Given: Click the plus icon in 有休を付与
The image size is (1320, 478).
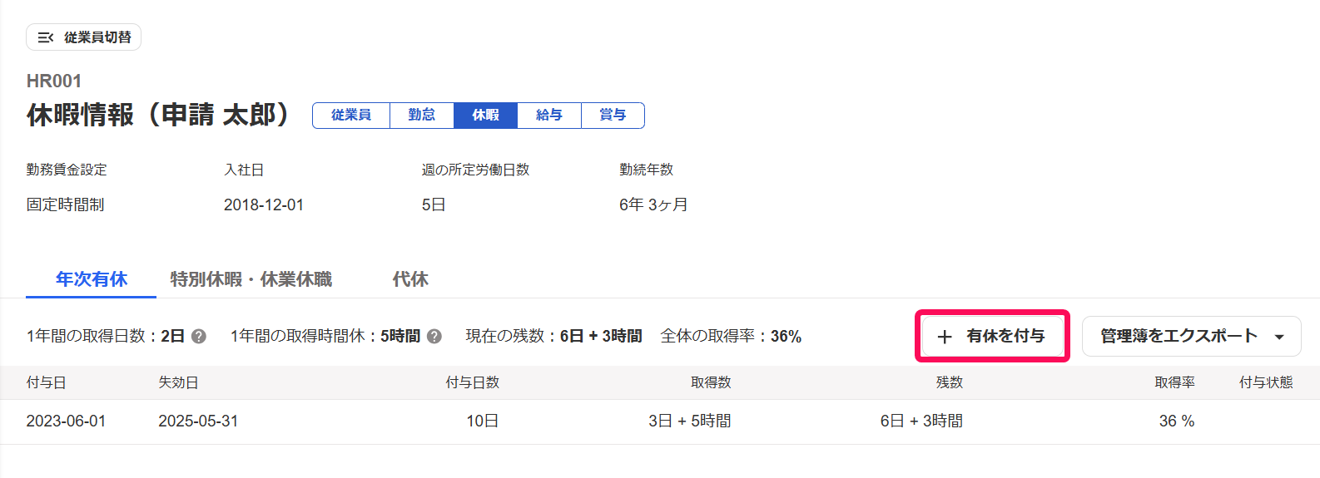Looking at the screenshot, I should coord(945,337).
